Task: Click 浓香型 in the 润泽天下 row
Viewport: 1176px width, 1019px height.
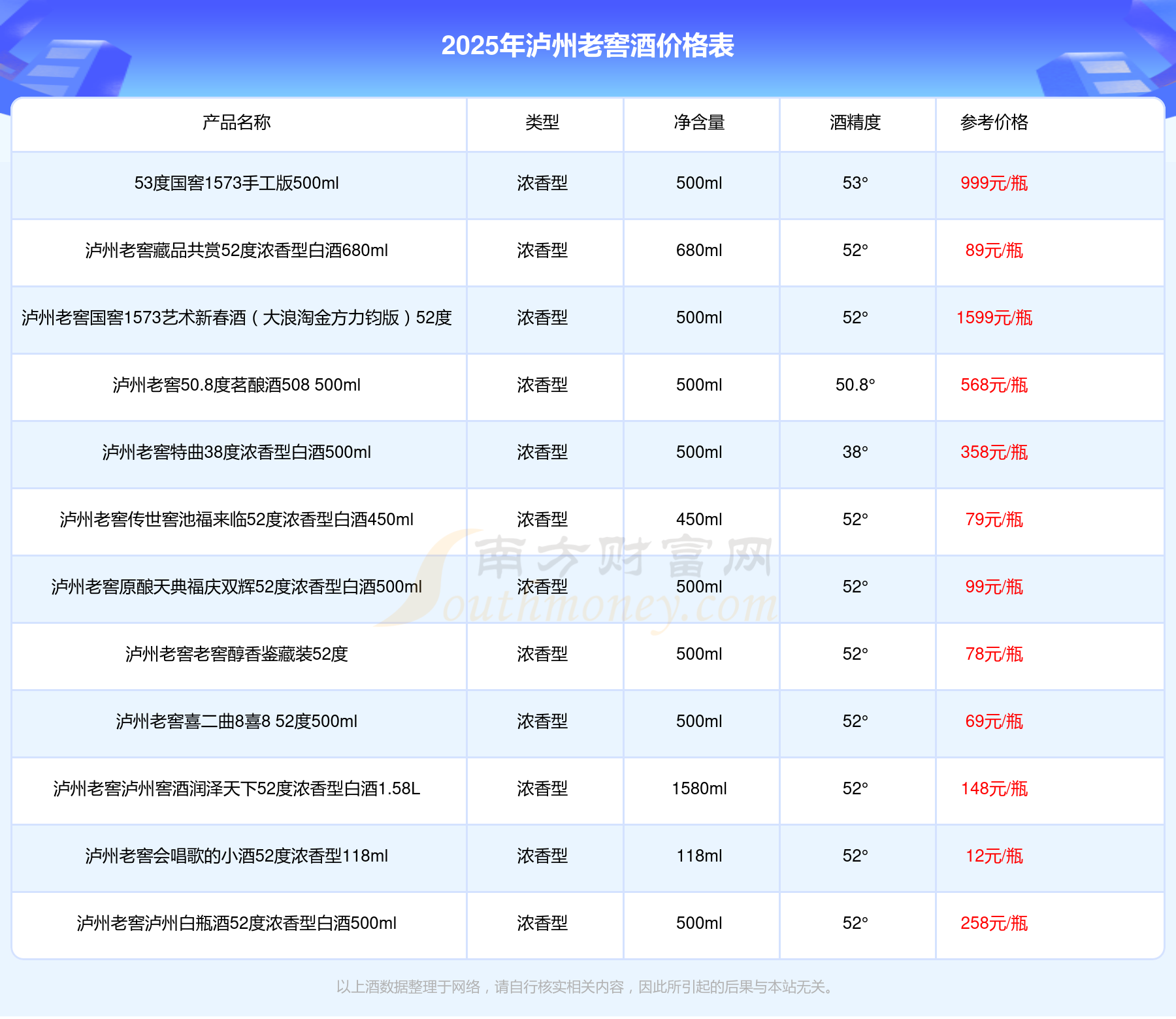Action: [x=542, y=788]
